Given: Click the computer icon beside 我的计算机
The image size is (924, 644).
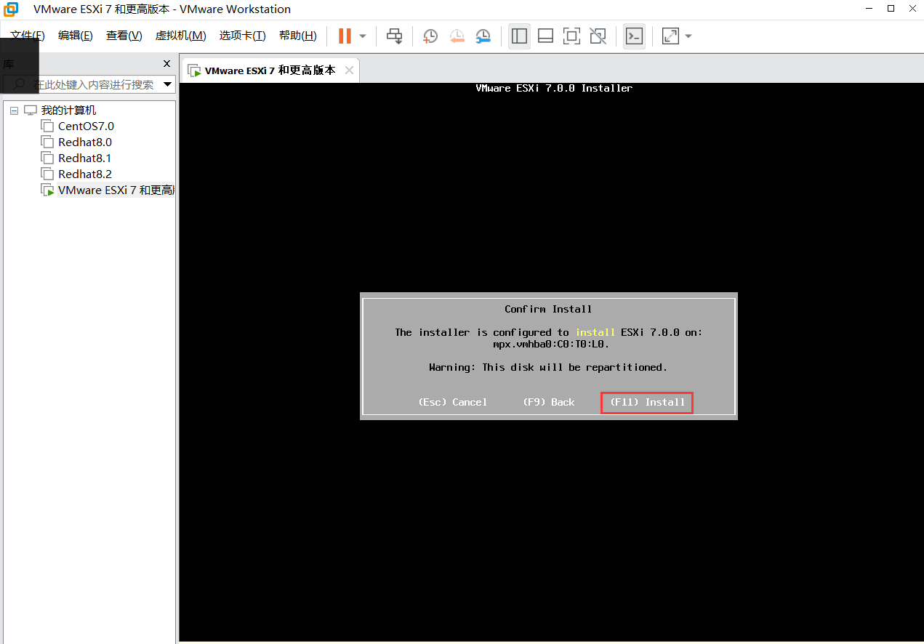Looking at the screenshot, I should (x=30, y=110).
